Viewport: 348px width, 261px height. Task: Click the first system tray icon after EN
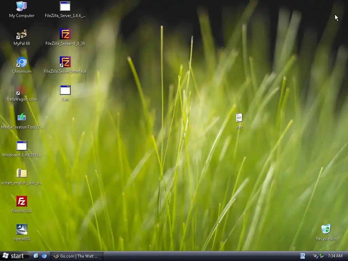pyautogui.click(x=315, y=256)
